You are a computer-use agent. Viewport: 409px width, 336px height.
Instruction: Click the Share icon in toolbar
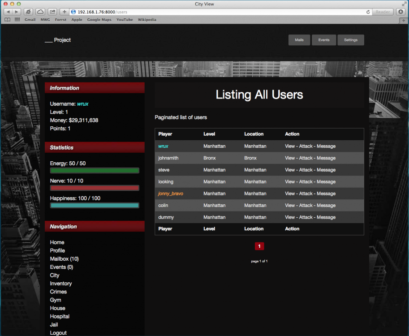(52, 12)
